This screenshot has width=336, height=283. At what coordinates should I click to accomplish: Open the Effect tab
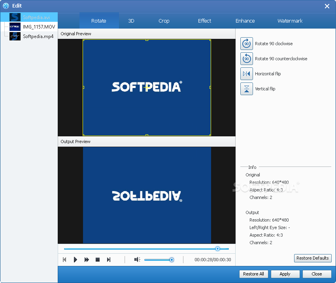[204, 21]
